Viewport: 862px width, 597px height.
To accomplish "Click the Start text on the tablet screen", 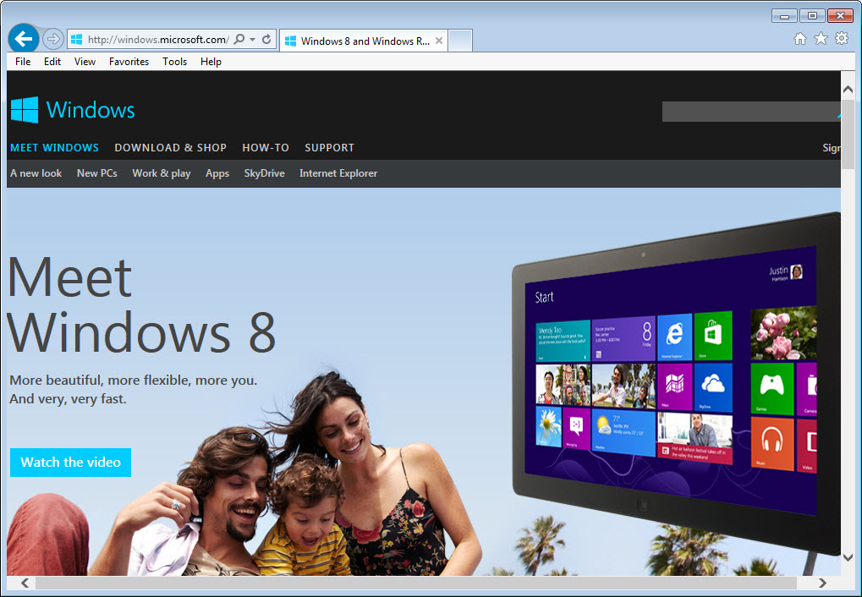I will (544, 298).
